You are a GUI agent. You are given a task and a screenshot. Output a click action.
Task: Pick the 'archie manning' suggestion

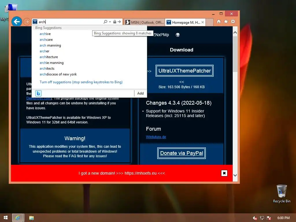coord(89,63)
